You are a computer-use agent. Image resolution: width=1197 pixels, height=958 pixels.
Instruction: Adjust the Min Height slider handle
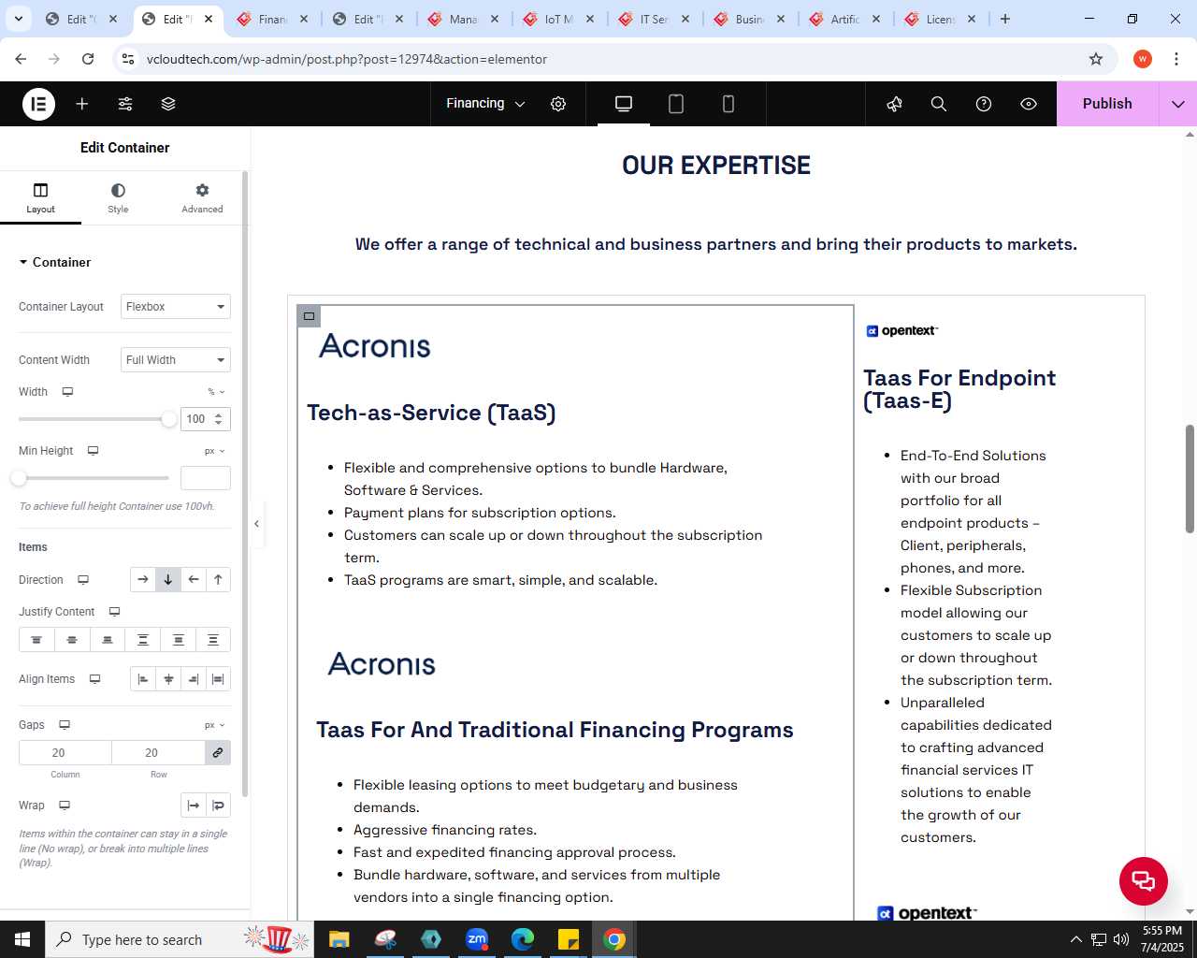click(19, 478)
